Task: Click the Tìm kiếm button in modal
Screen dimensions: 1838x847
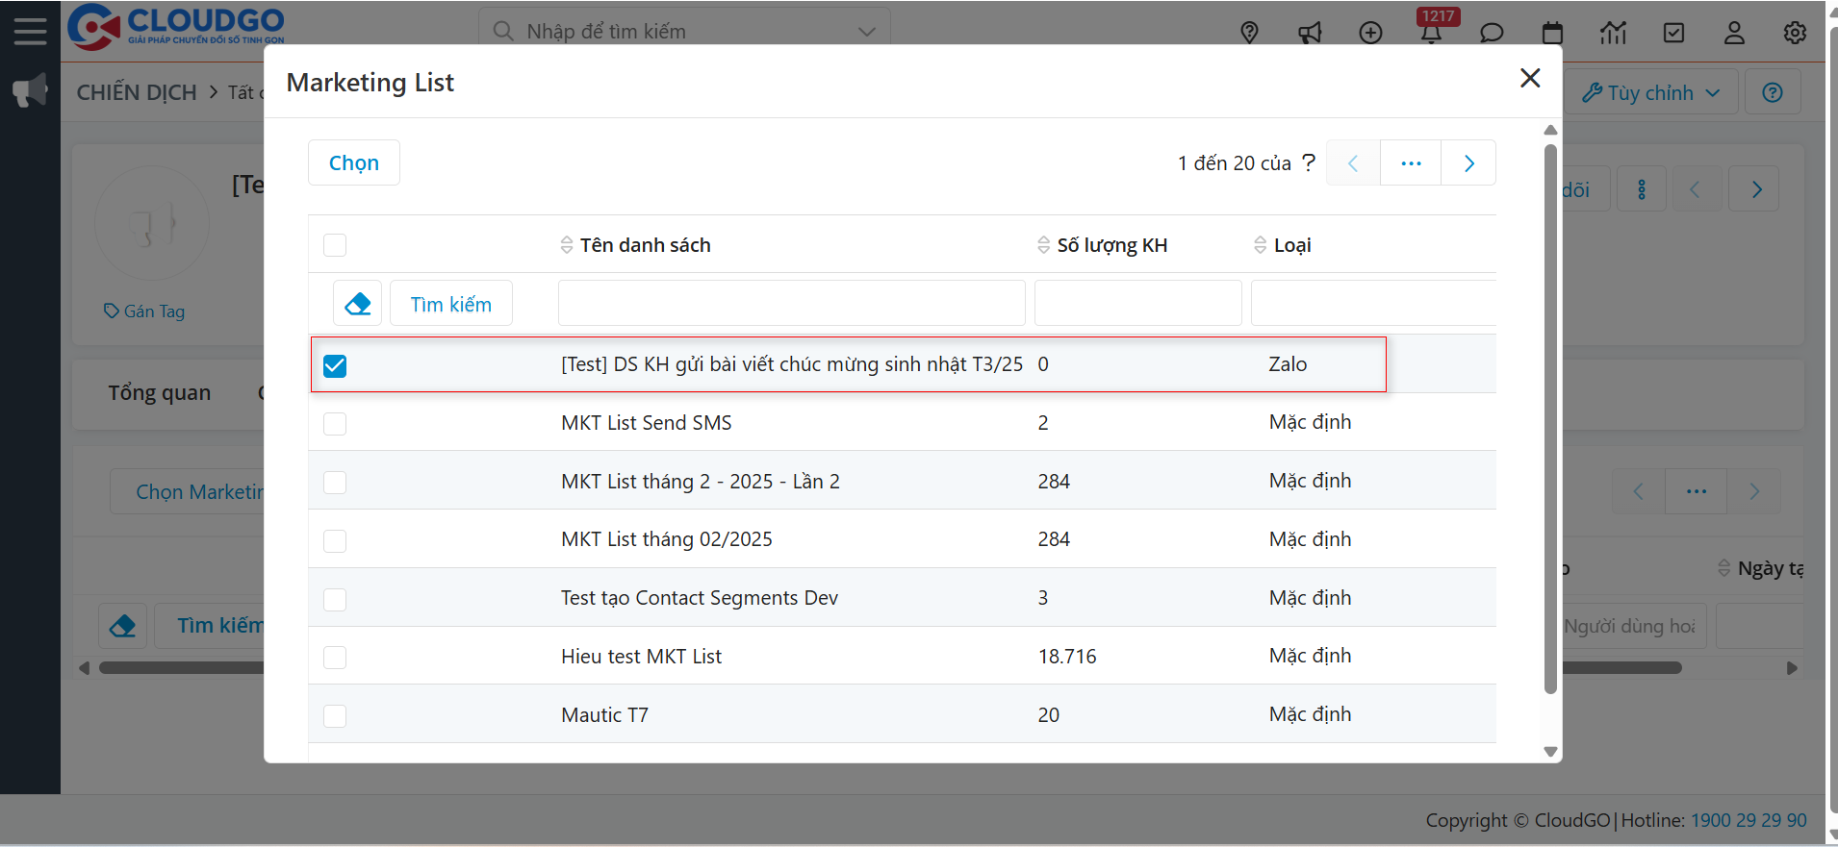Action: pos(450,304)
